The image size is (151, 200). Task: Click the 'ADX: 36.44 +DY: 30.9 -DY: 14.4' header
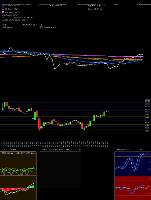pyautogui.click(x=18, y=153)
